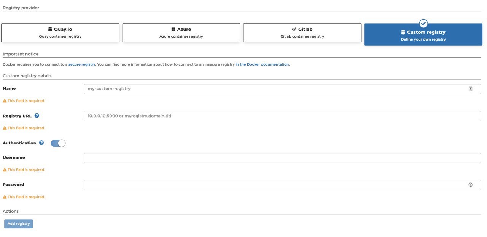Click the Azure logo icon

pyautogui.click(x=173, y=29)
